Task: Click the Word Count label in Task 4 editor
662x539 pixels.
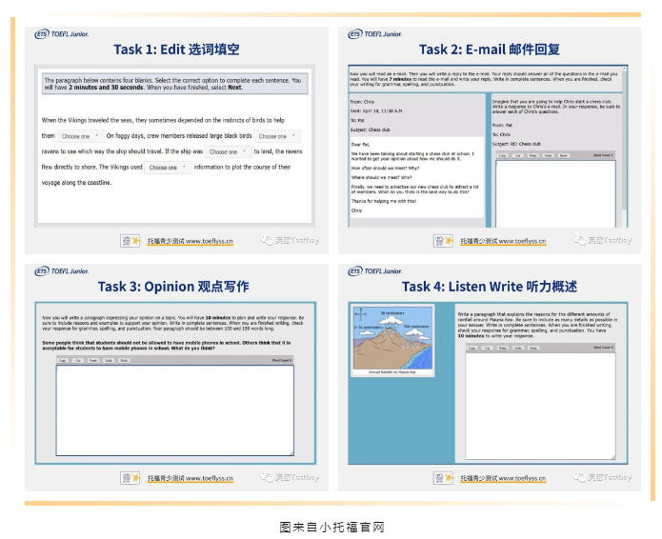Action: [x=603, y=348]
